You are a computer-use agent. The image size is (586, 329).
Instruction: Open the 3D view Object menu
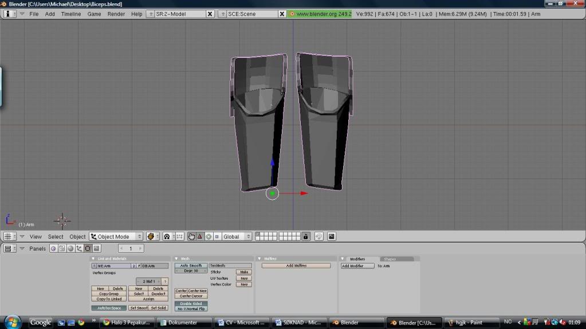(77, 236)
